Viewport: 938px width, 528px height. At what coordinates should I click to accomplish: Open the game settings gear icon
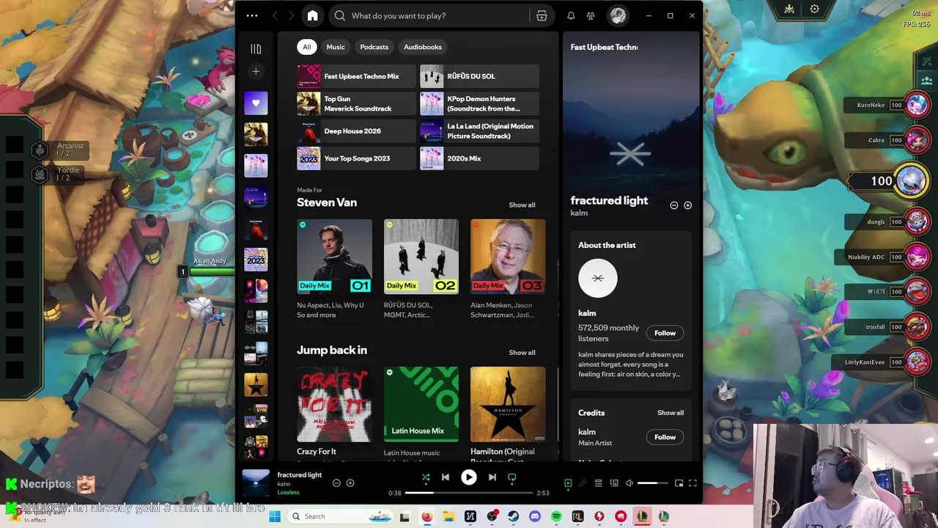pyautogui.click(x=814, y=9)
